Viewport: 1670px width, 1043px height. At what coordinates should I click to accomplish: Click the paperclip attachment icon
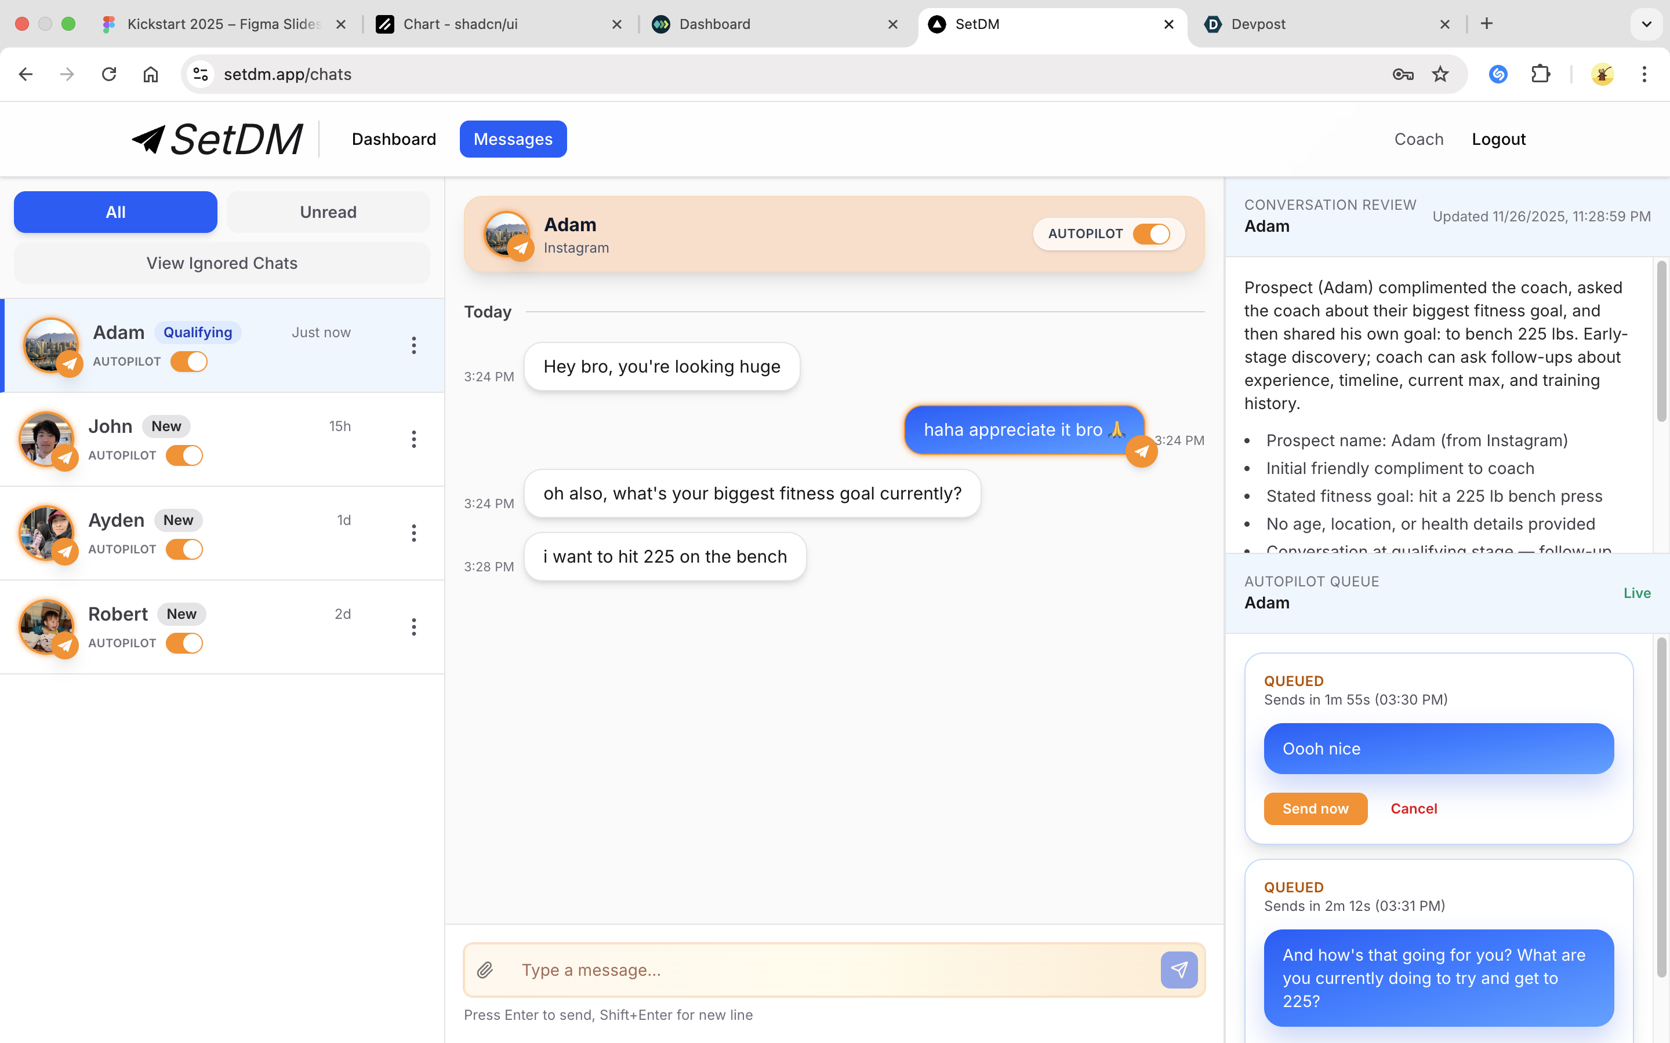pos(485,970)
